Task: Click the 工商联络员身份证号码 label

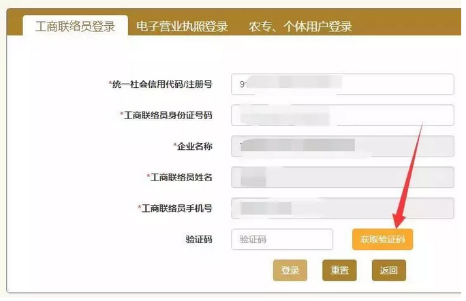Action: (166, 115)
